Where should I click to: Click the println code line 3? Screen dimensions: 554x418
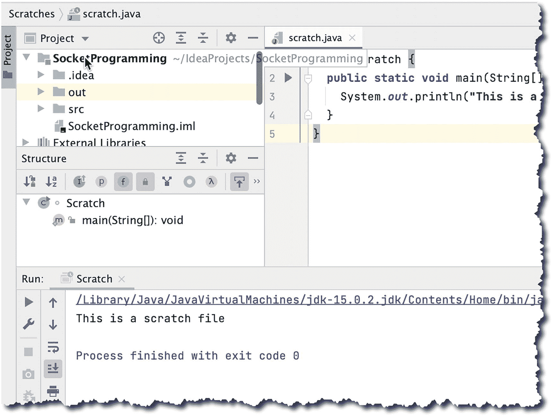pyautogui.click(x=438, y=97)
